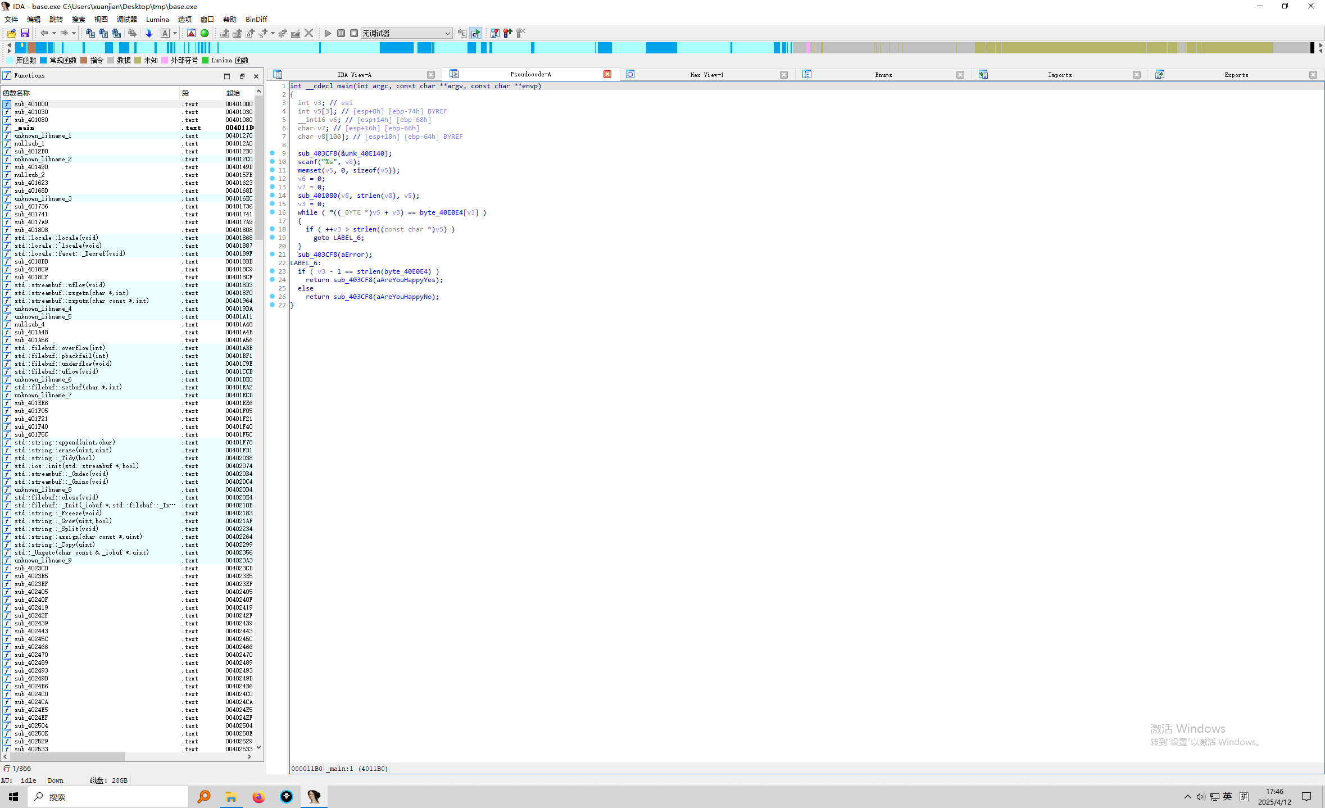Viewport: 1325px width, 808px height.
Task: Click the Save database floppy icon
Action: 25,33
